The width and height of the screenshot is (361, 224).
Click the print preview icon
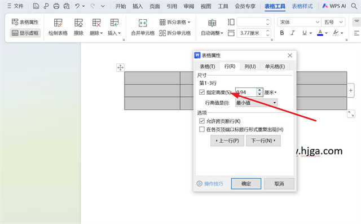67,6
